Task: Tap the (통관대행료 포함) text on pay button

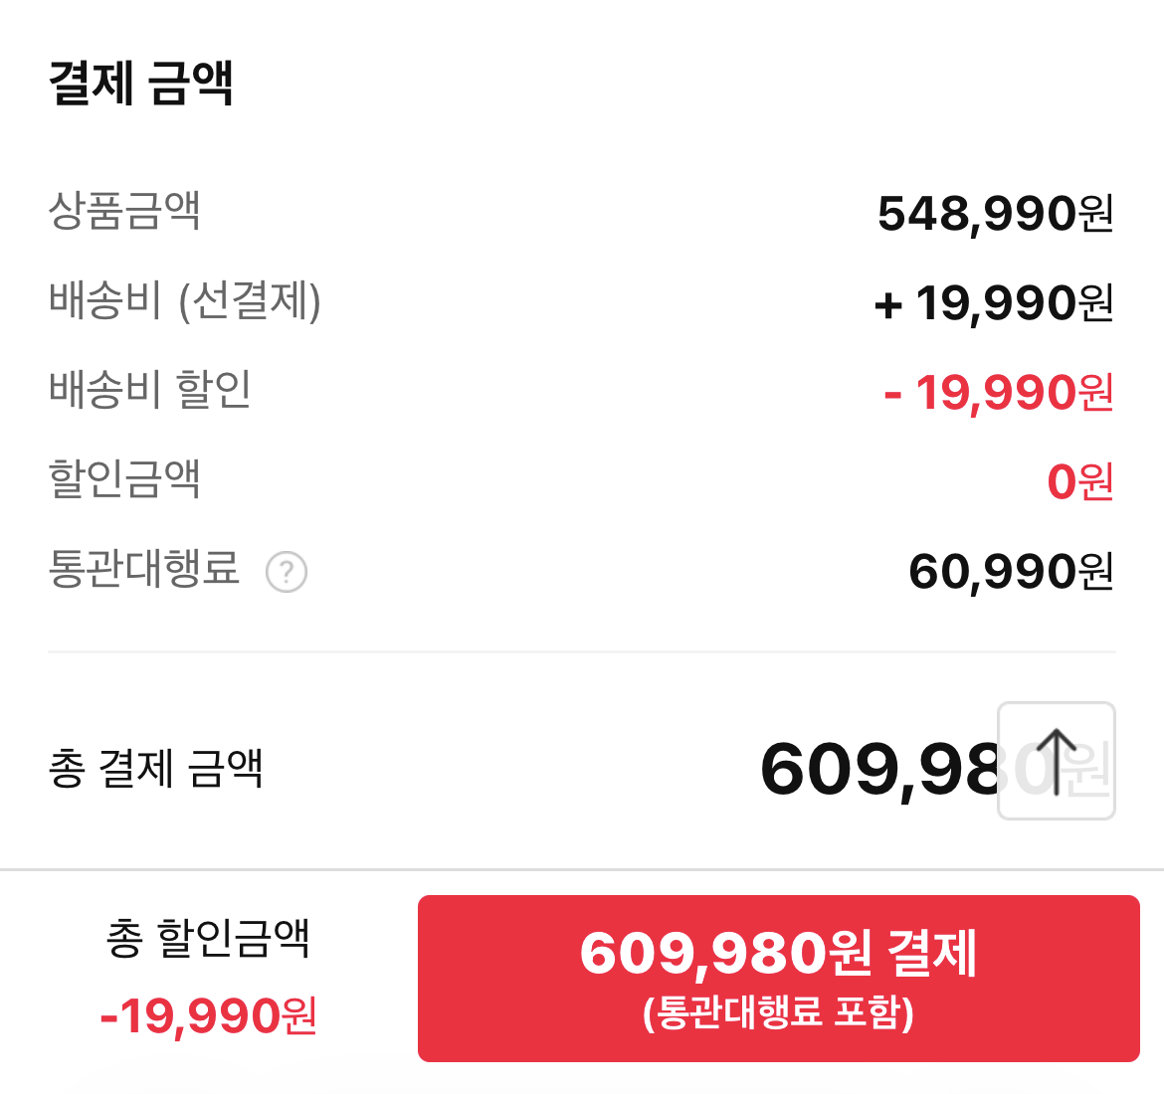Action: coord(778,1012)
